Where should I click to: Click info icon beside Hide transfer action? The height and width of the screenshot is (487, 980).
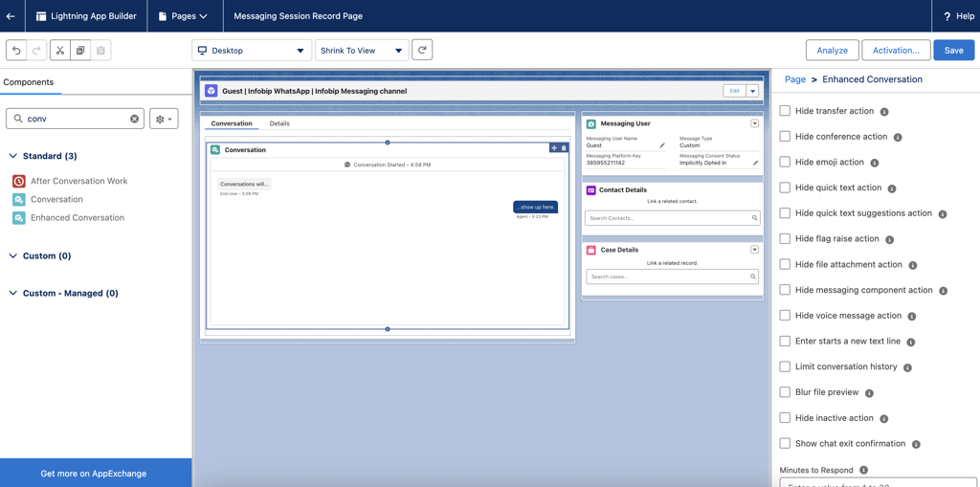tap(884, 111)
